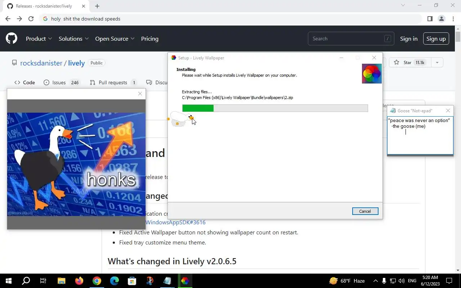This screenshot has height=288, width=461.
Task: Open a new Chrome tab
Action: coord(97,6)
